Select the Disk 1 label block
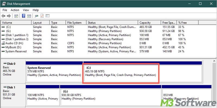 (13, 95)
